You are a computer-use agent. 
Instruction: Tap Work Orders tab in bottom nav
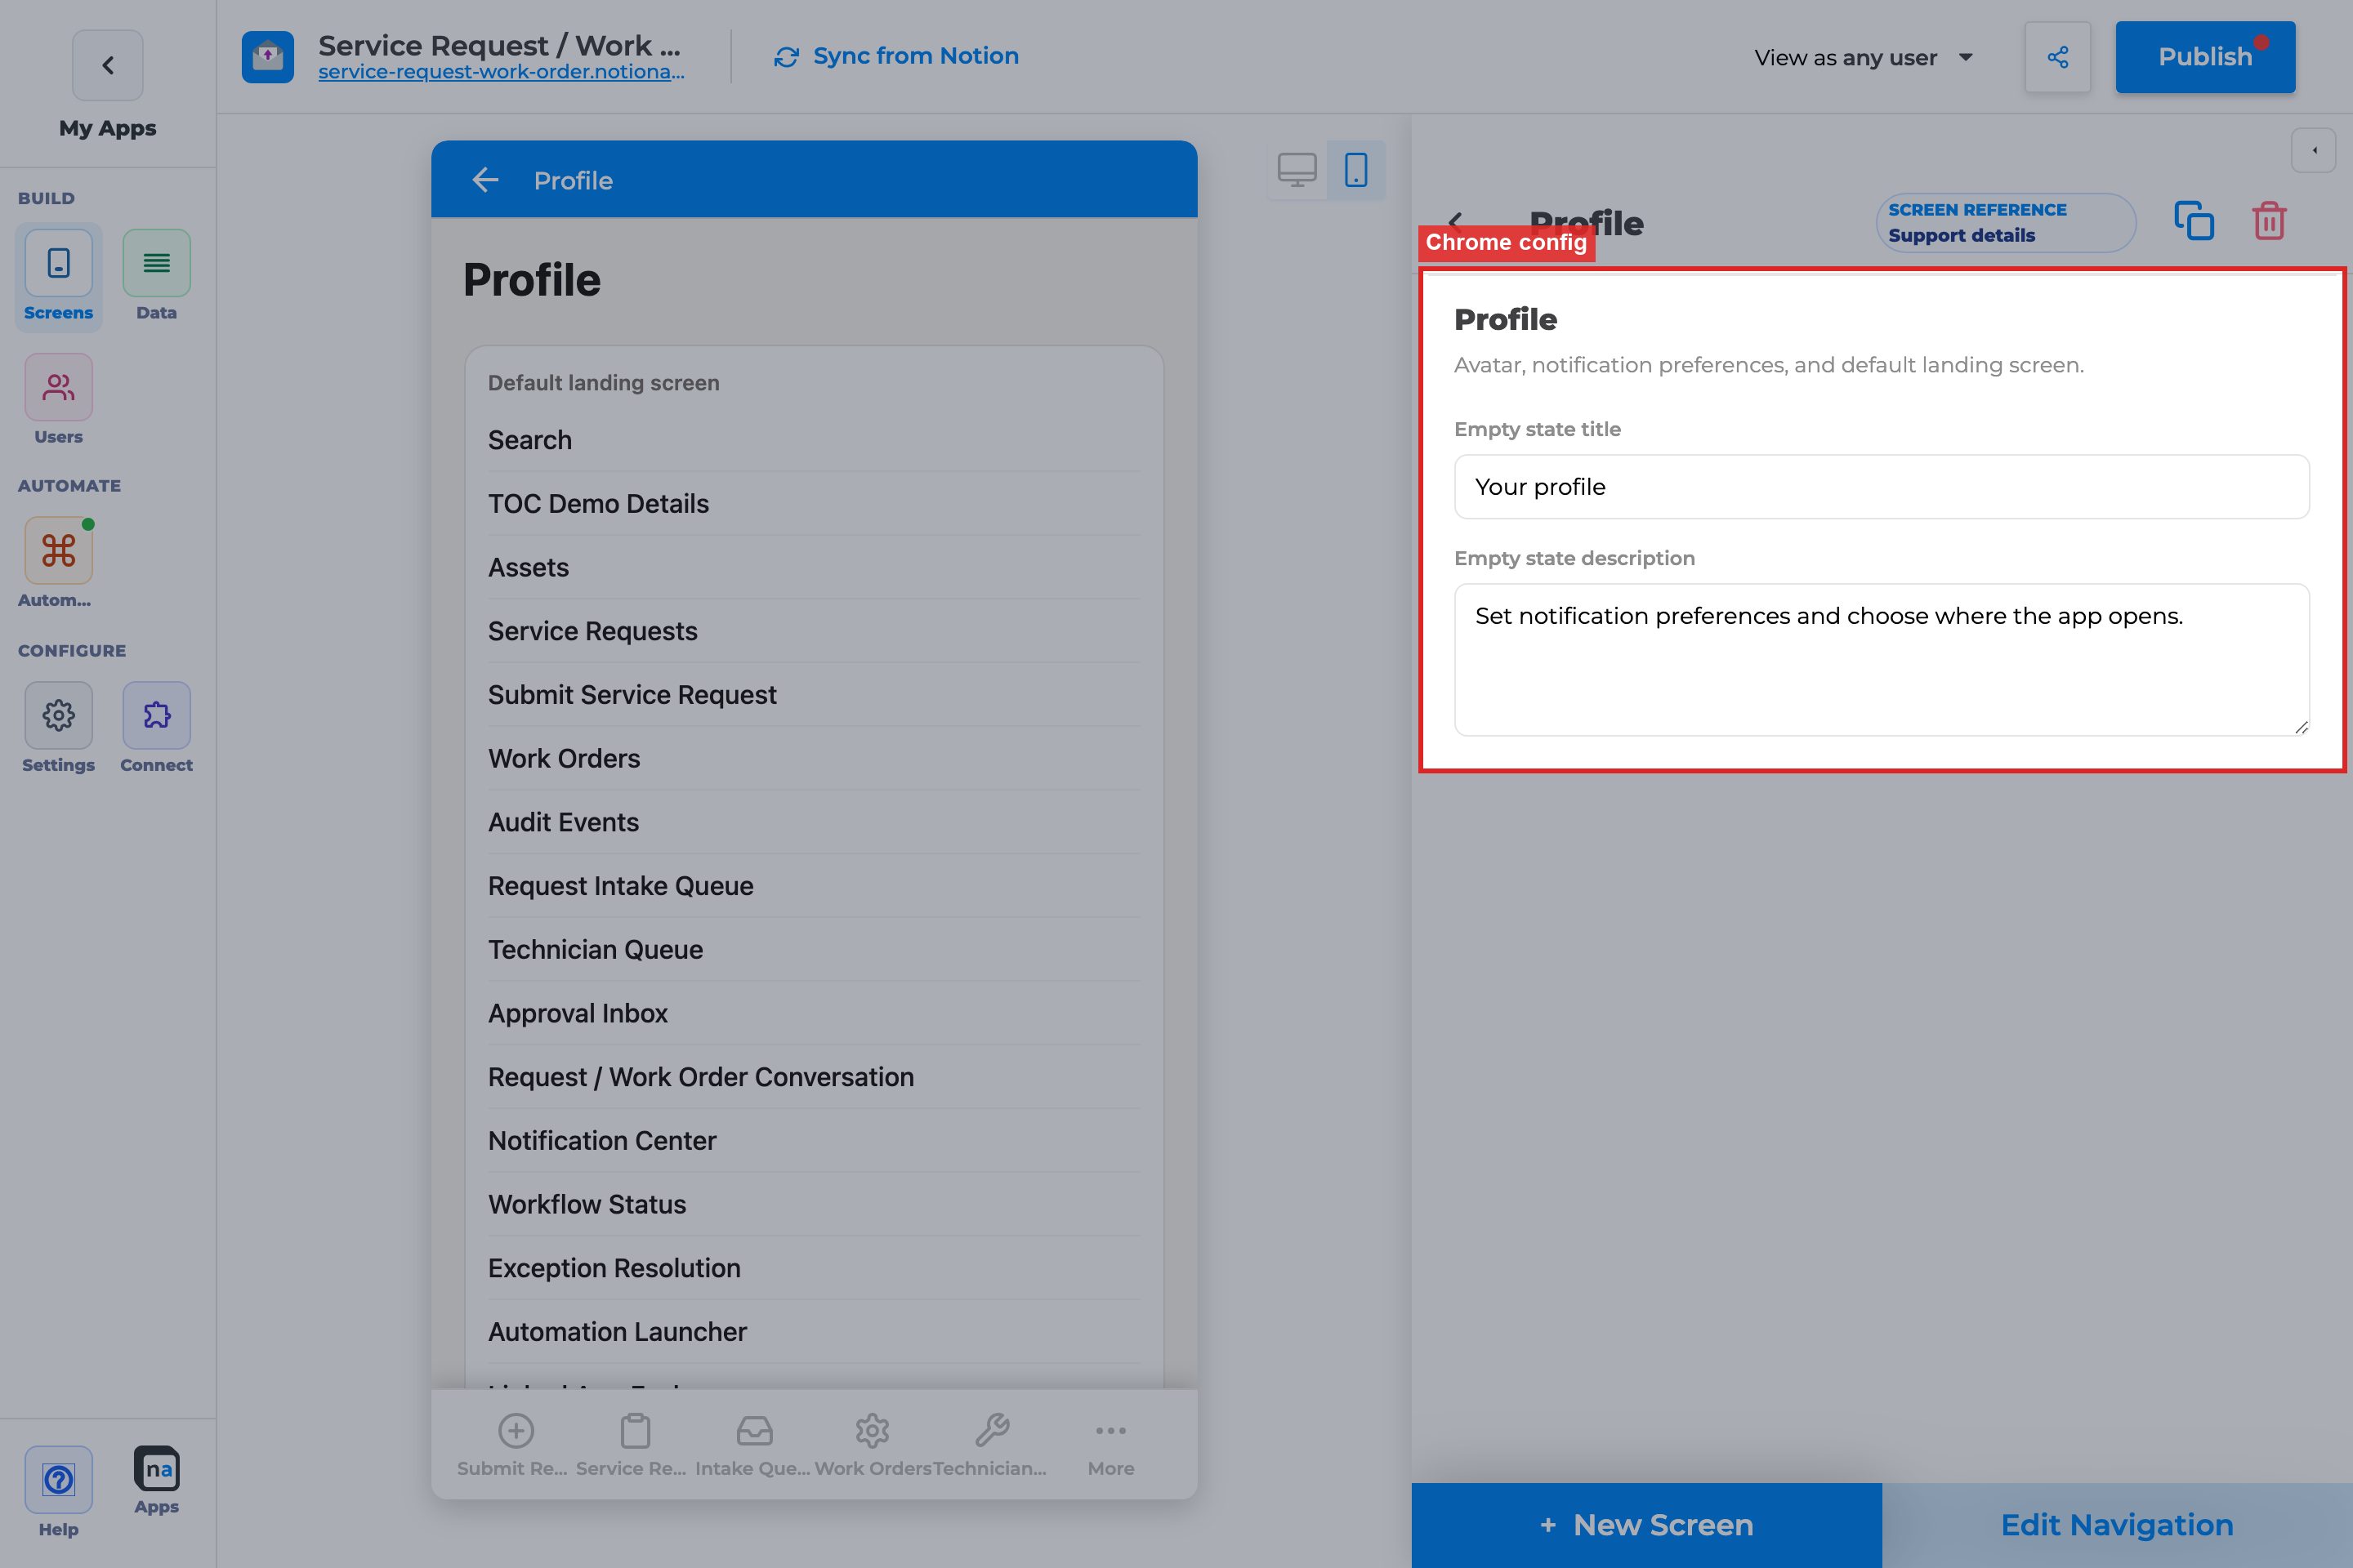click(873, 1445)
